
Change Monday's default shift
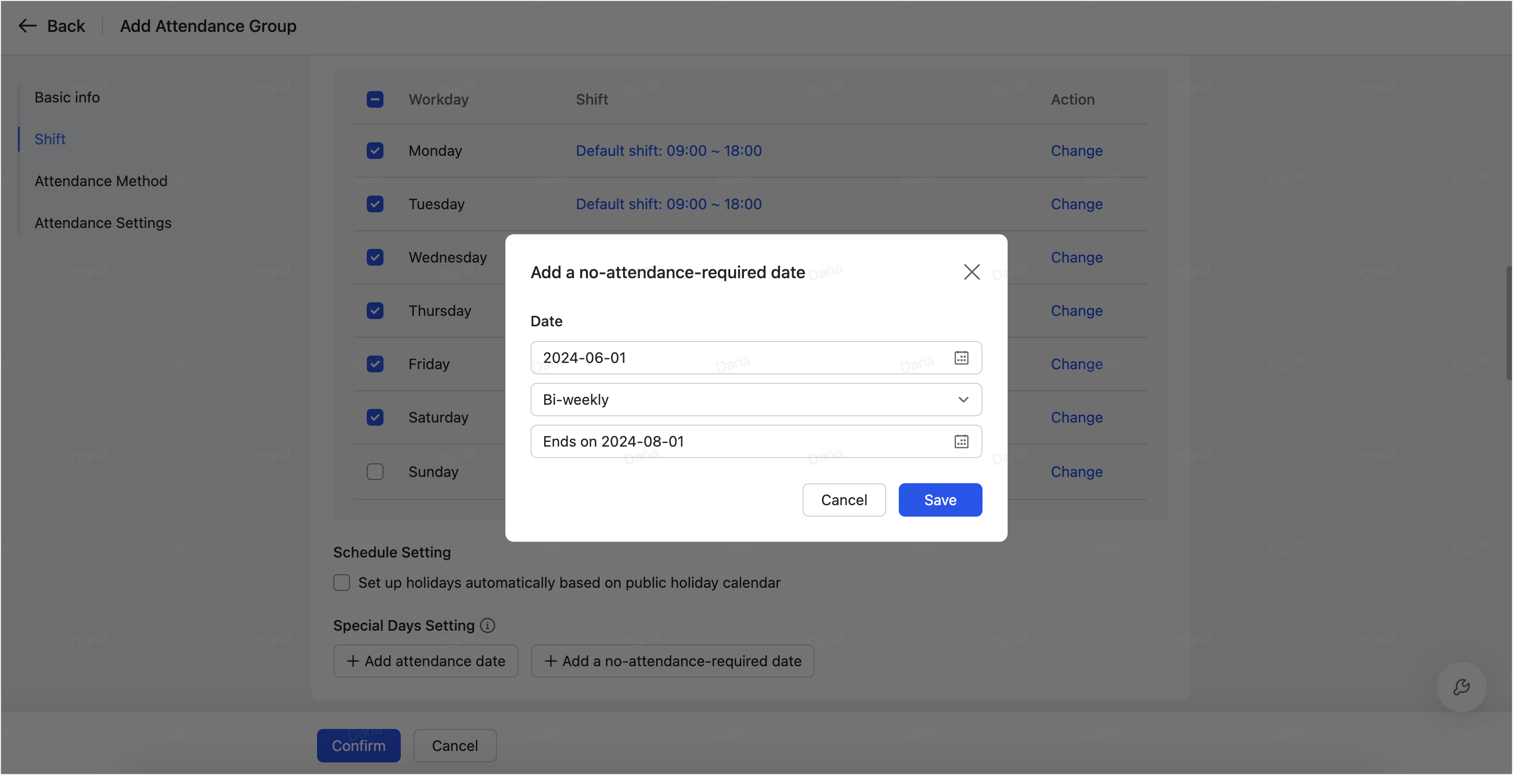click(1076, 151)
